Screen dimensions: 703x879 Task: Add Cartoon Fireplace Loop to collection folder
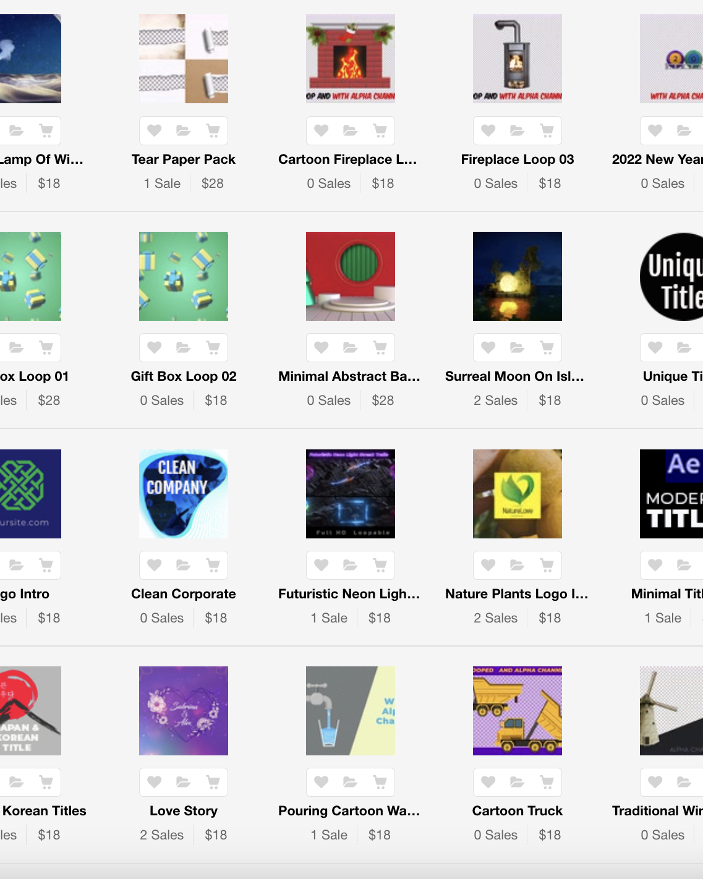coord(351,130)
